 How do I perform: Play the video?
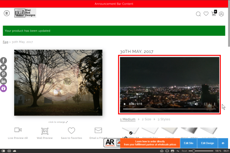(125, 104)
